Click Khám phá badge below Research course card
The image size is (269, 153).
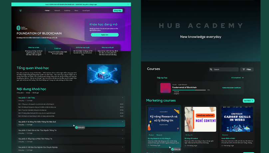[x=176, y=149]
